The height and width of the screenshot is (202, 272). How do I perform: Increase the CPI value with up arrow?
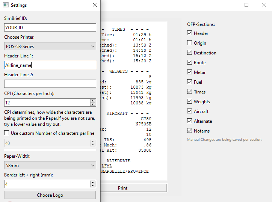(x=93, y=101)
